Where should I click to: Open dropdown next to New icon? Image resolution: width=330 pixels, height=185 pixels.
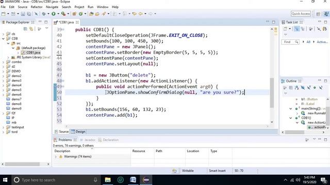pyautogui.click(x=8, y=14)
